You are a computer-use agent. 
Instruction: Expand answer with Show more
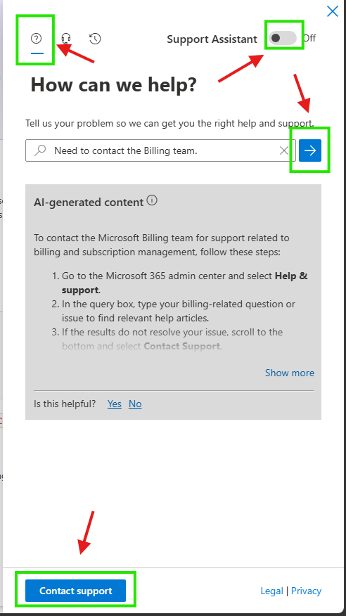(x=290, y=373)
